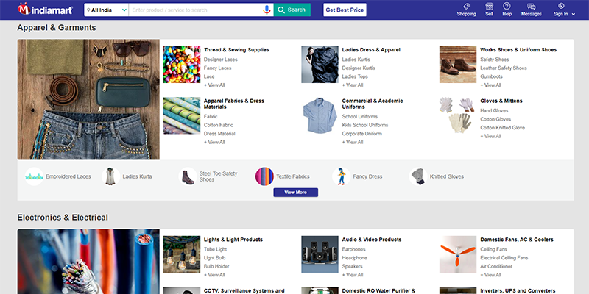Select the Hand Gloves link
The image size is (589, 294).
494,111
